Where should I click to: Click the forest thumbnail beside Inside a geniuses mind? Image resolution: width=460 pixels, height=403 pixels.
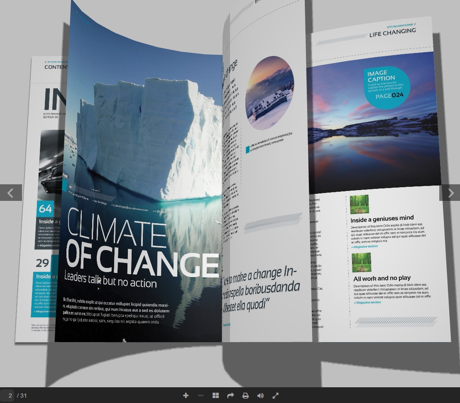click(x=359, y=204)
